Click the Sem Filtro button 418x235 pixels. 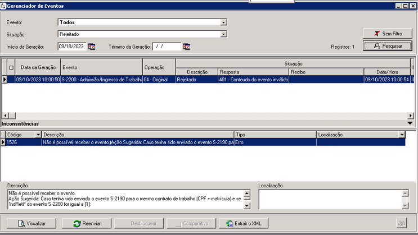387,34
